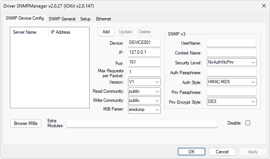Image resolution: width=270 pixels, height=159 pixels.
Task: Toggle the Disable checkbox
Action: [x=248, y=123]
